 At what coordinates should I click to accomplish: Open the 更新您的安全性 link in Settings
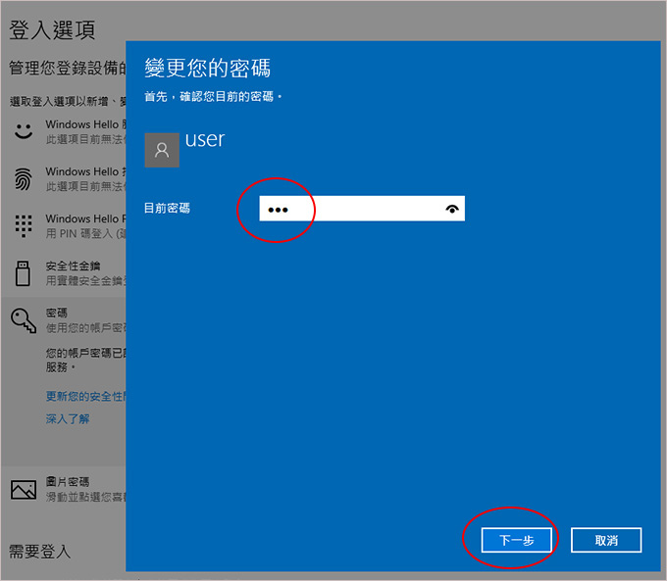85,396
